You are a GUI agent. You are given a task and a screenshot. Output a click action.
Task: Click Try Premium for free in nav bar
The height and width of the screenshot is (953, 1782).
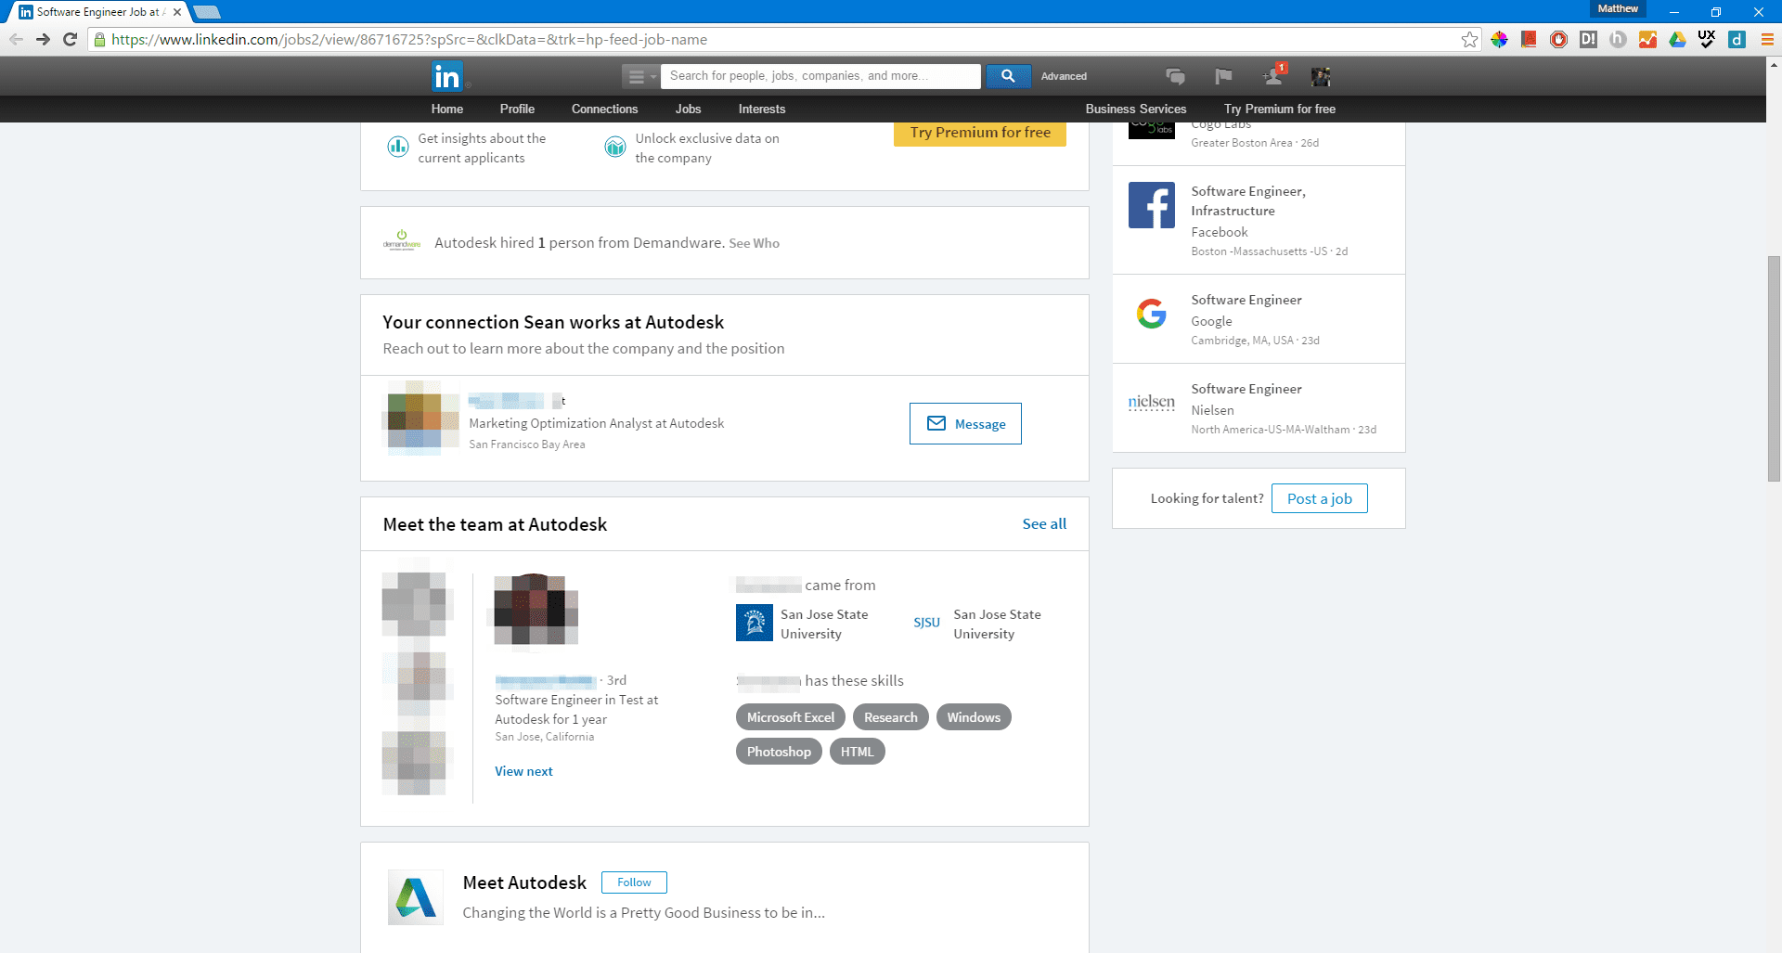click(x=1280, y=109)
